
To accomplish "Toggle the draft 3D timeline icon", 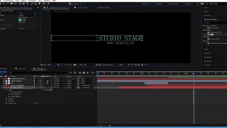I will click(75, 73).
